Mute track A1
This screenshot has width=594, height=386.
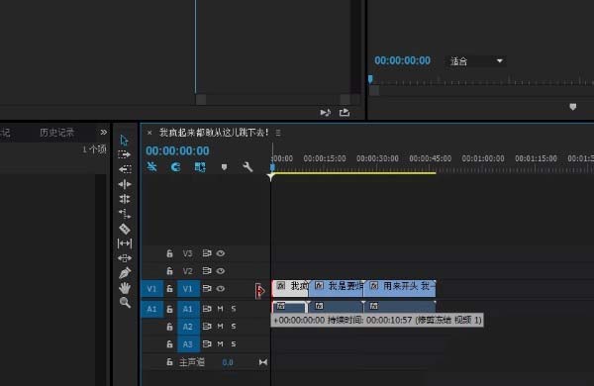coord(220,309)
